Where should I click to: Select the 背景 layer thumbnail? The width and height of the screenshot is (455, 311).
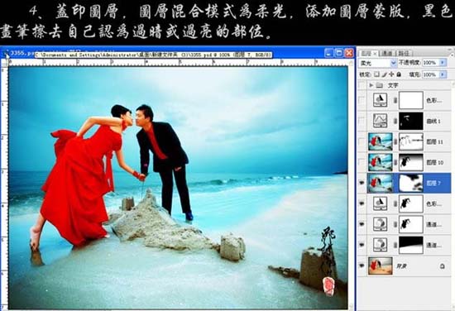381,266
